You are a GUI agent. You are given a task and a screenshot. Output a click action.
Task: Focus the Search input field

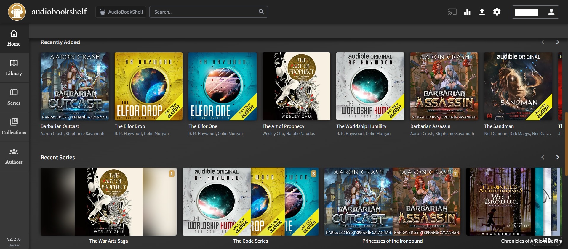(209, 12)
